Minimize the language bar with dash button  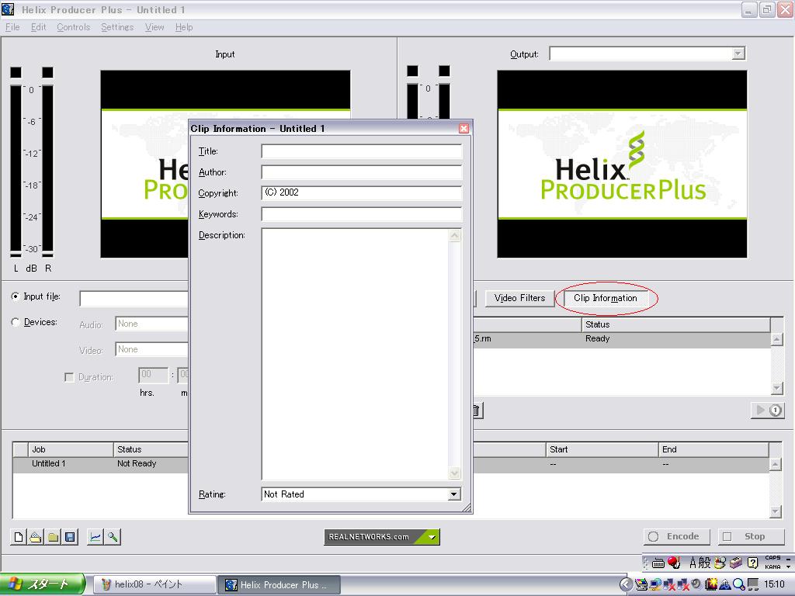pos(789,559)
